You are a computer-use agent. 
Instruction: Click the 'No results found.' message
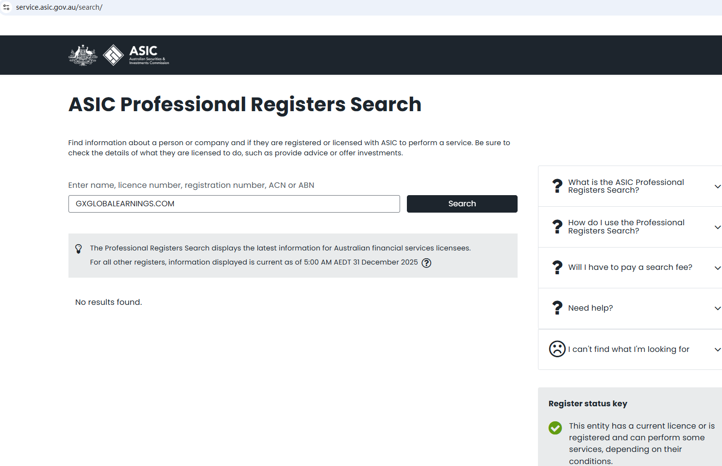109,302
